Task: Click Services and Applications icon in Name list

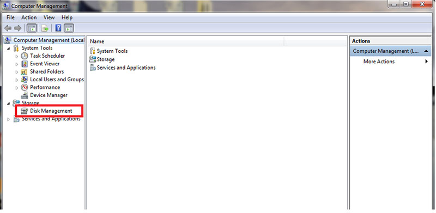Action: tap(93, 68)
